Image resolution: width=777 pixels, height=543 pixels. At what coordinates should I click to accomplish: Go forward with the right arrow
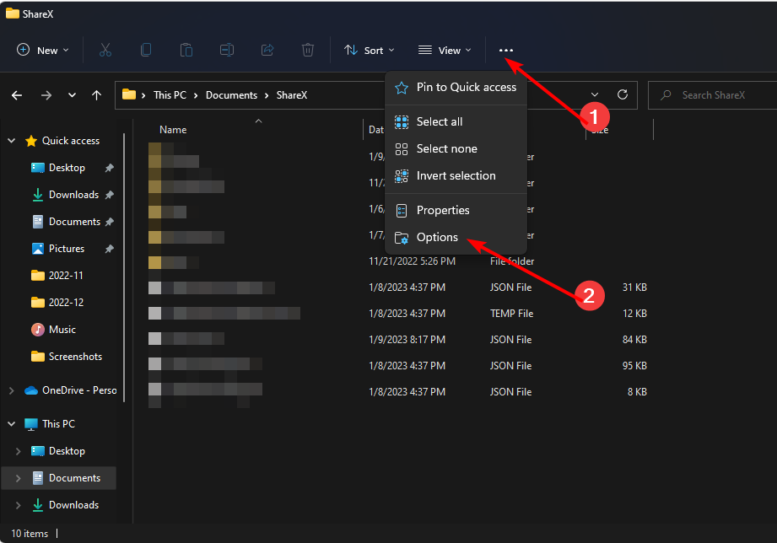pos(46,95)
